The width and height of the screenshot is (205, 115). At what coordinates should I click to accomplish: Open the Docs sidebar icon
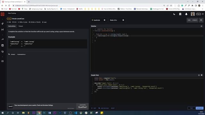click(x=3, y=61)
